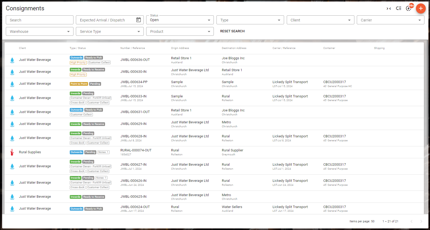430x230 pixels.
Task: Click the list refresh icon in header
Action: [x=398, y=8]
